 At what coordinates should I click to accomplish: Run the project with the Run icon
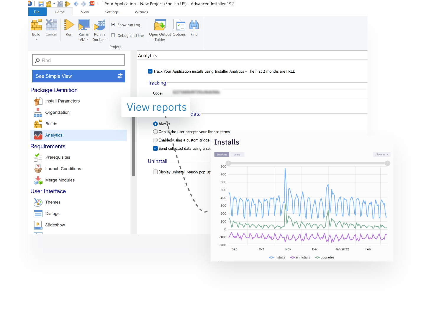(x=69, y=25)
